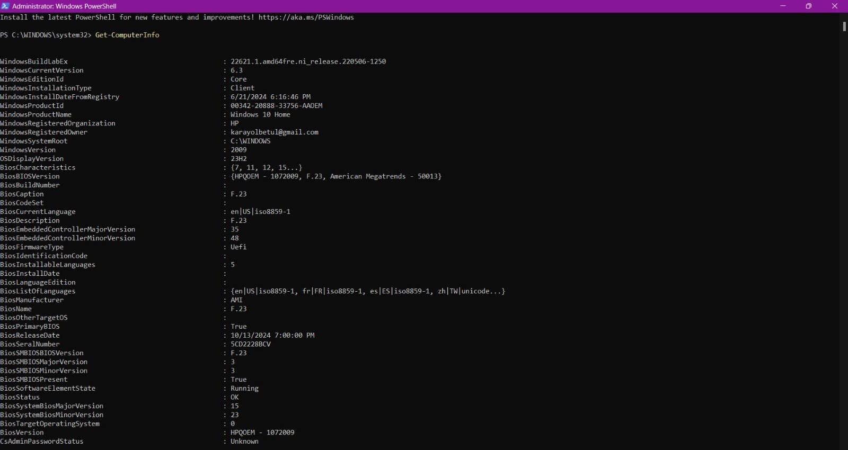Click the BiosInstallDate property name
848x450 pixels.
(x=30, y=274)
